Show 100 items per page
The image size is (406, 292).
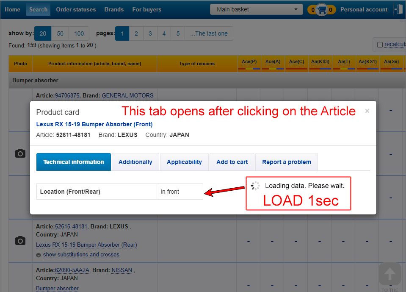tap(79, 33)
